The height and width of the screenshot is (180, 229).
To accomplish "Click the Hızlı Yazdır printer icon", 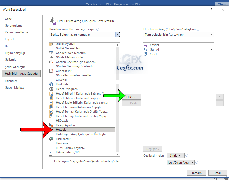I will point(51,139).
